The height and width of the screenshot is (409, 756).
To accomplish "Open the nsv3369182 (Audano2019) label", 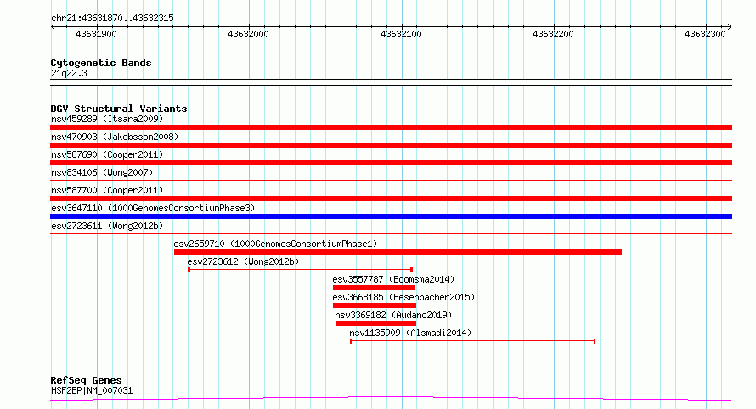I will point(393,315).
